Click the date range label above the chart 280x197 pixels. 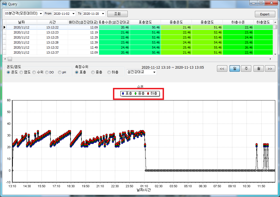pyautogui.click(x=173, y=67)
